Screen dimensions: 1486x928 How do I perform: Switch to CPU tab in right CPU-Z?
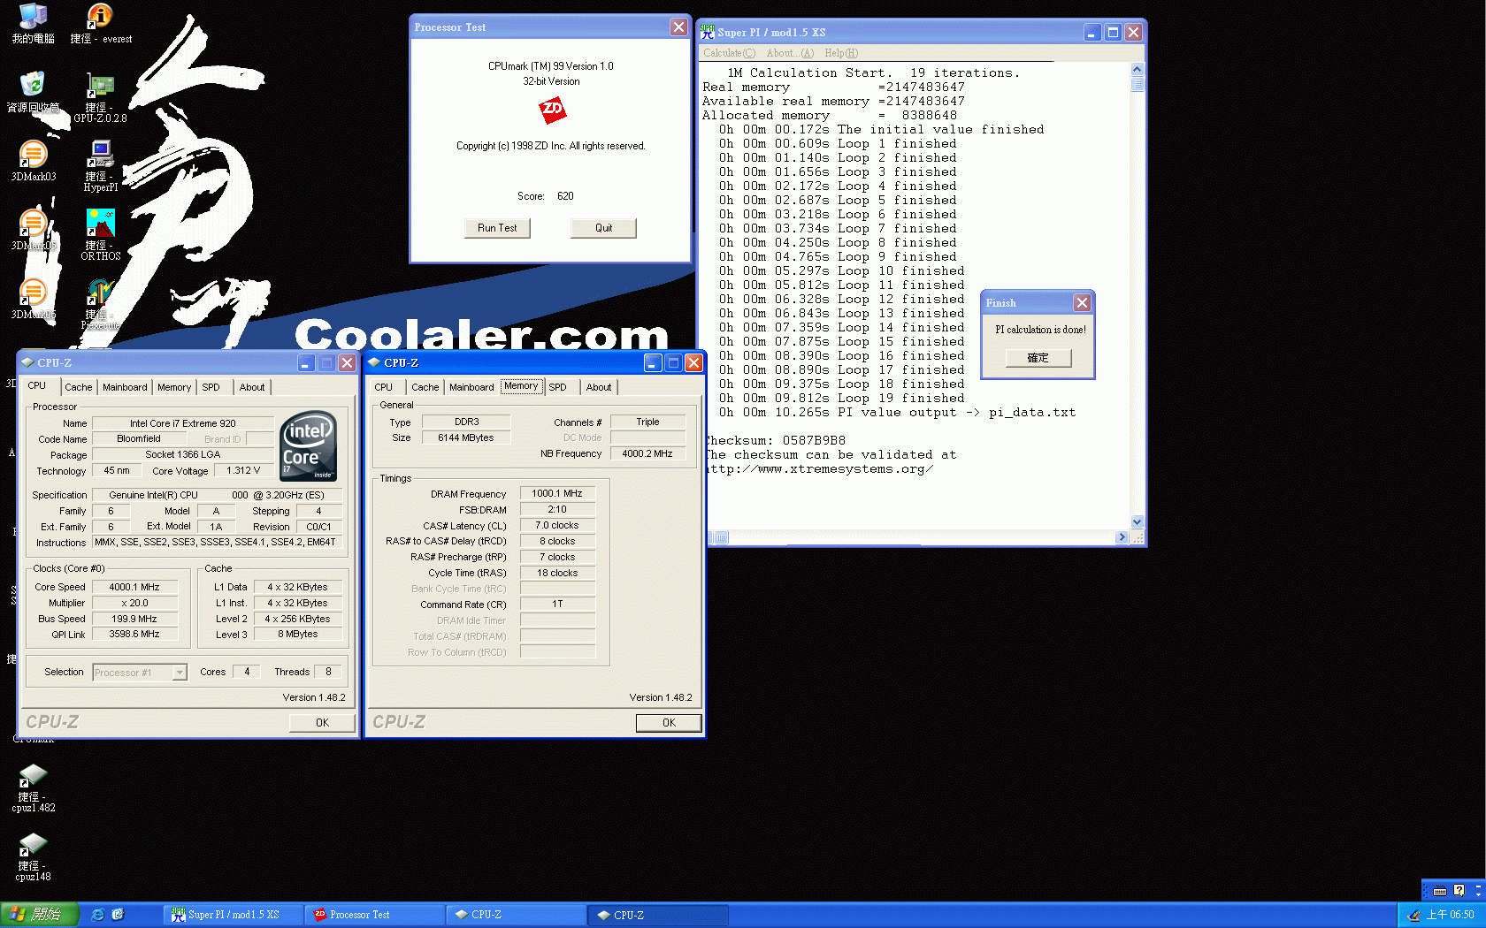383,387
